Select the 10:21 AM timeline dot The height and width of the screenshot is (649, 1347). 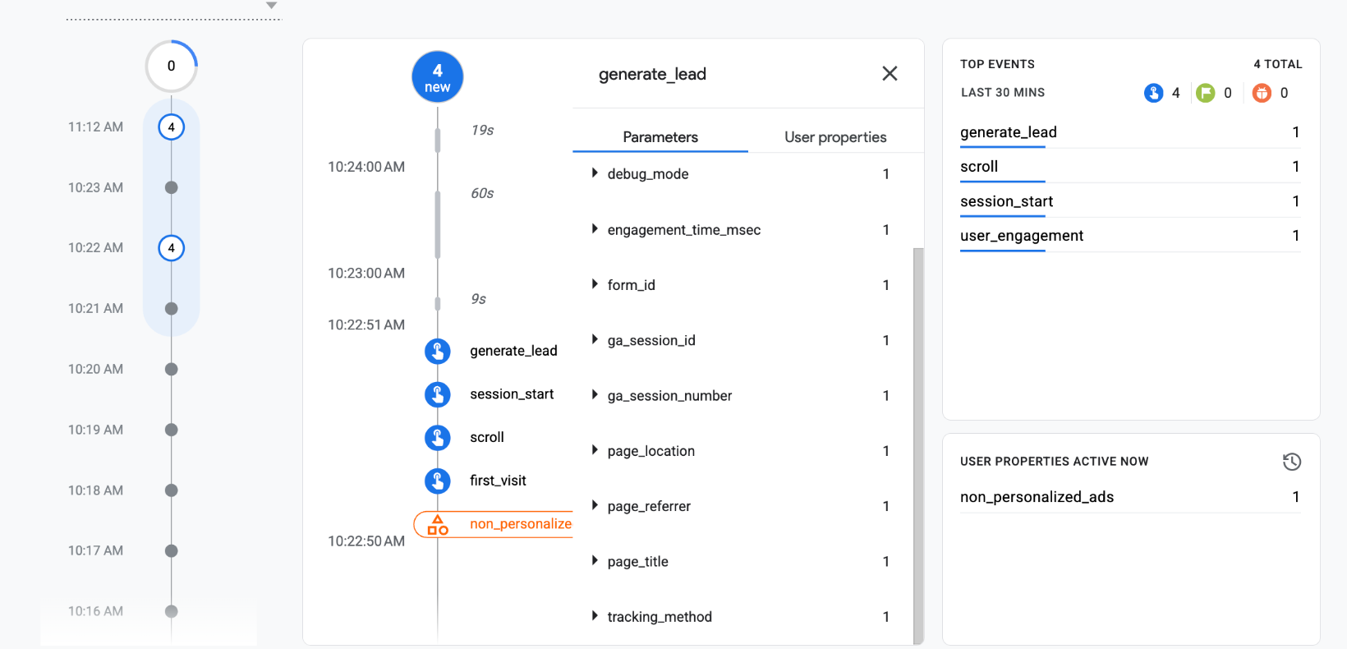point(171,309)
